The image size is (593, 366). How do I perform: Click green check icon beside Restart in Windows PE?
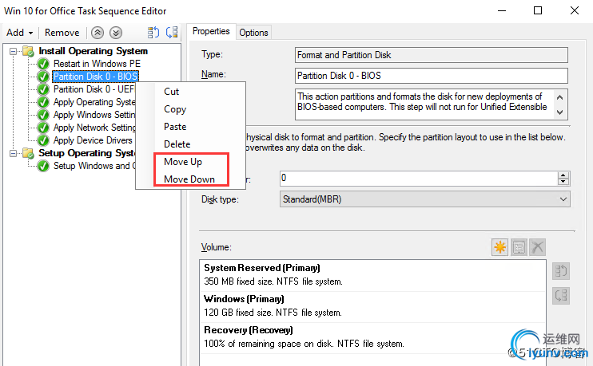(43, 64)
